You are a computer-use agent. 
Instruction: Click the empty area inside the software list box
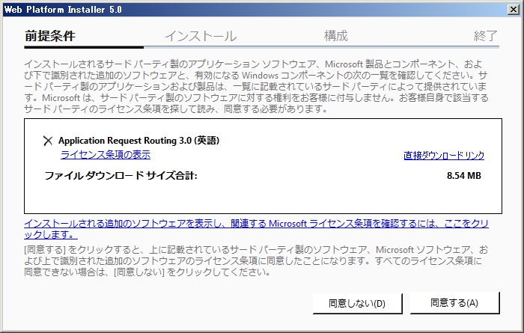pos(262,198)
